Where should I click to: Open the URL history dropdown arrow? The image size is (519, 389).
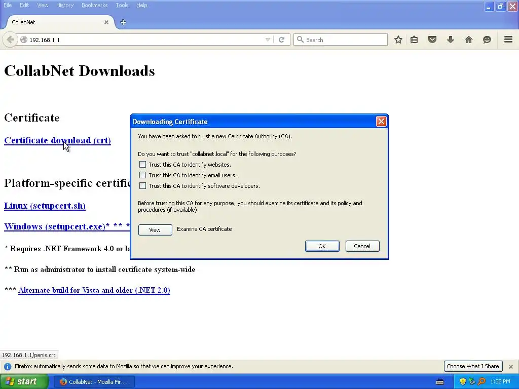(x=268, y=40)
